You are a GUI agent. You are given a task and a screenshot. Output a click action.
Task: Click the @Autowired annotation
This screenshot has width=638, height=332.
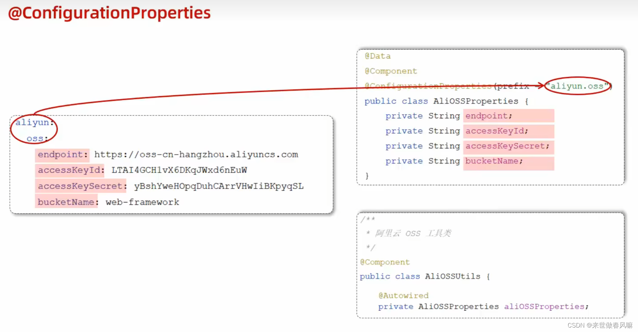point(404,295)
